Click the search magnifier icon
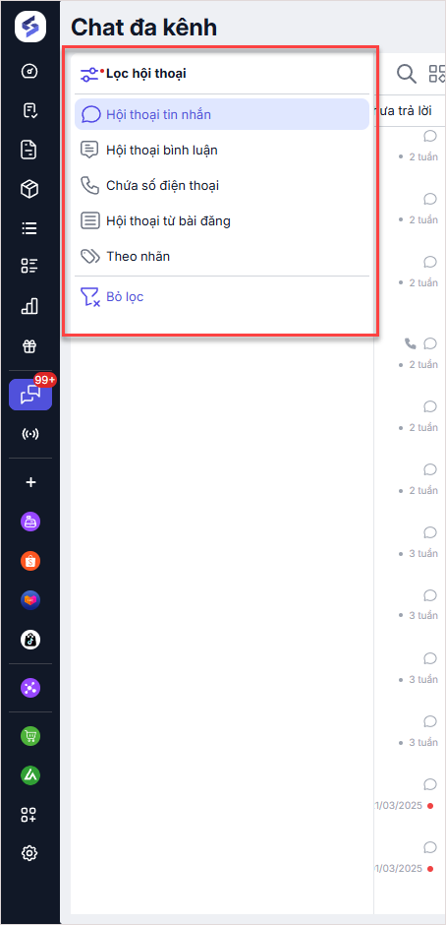 click(406, 74)
